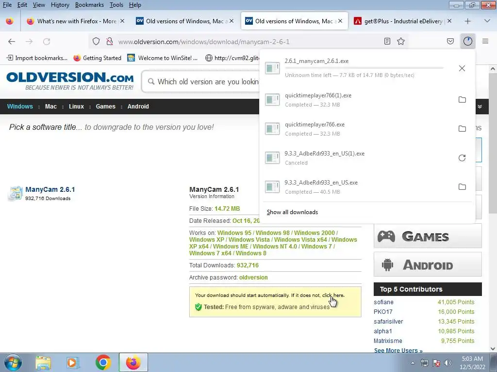Viewport: 497px width, 372px height.
Task: Open the Edit menu
Action: tap(22, 5)
